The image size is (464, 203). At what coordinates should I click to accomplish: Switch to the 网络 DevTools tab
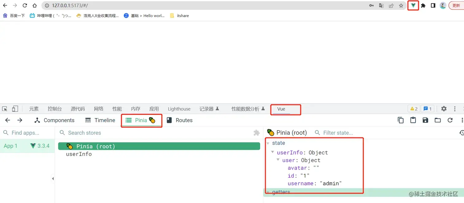tap(99, 109)
